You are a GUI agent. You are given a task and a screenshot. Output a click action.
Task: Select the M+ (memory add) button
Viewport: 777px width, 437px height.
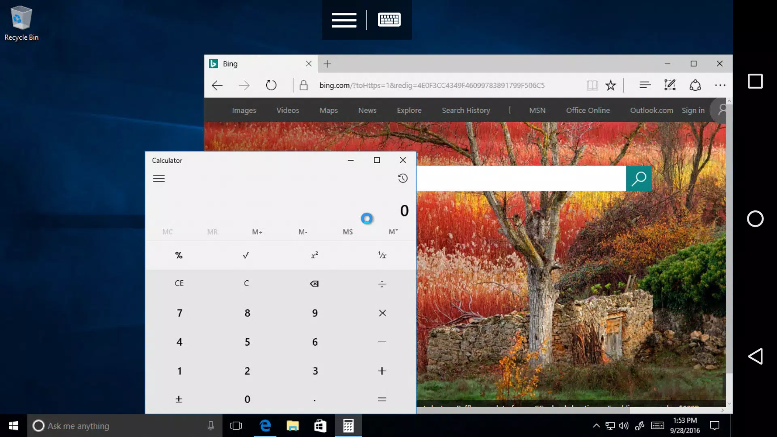coord(257,231)
